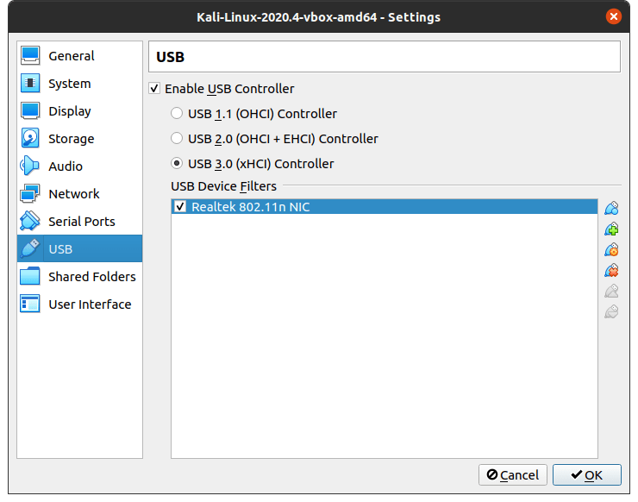The width and height of the screenshot is (638, 502).
Task: Move the selected USB filter down
Action: pyautogui.click(x=611, y=311)
